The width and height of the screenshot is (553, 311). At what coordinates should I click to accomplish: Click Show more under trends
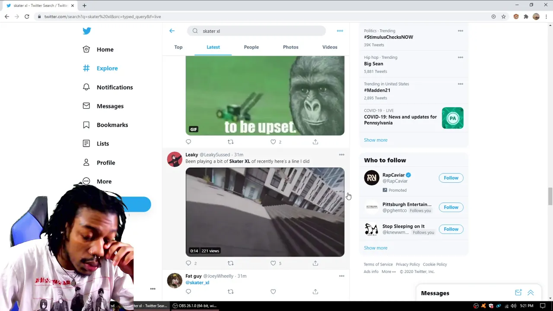tap(375, 140)
